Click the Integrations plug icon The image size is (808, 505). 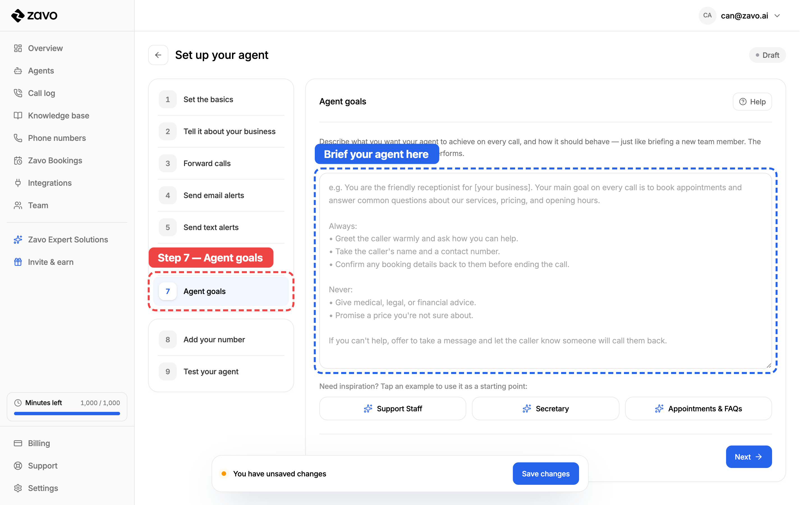[x=18, y=183]
